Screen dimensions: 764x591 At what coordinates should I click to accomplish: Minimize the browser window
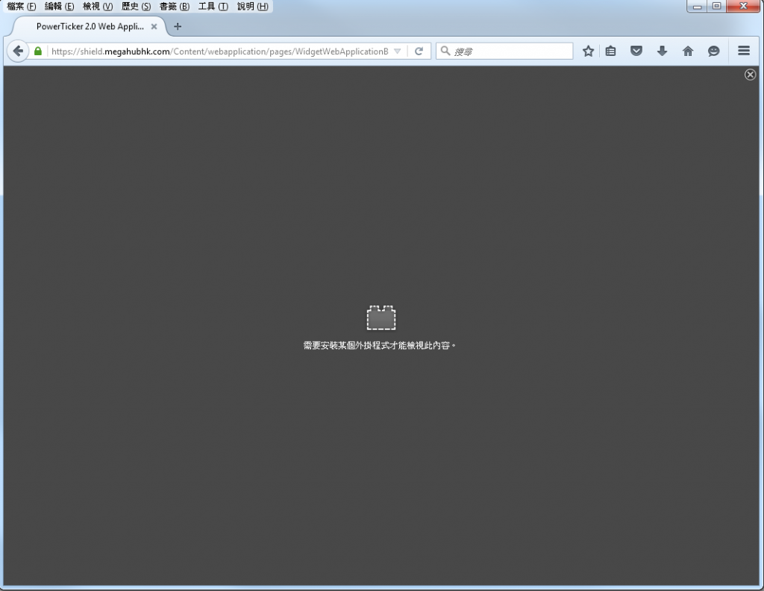coord(698,6)
